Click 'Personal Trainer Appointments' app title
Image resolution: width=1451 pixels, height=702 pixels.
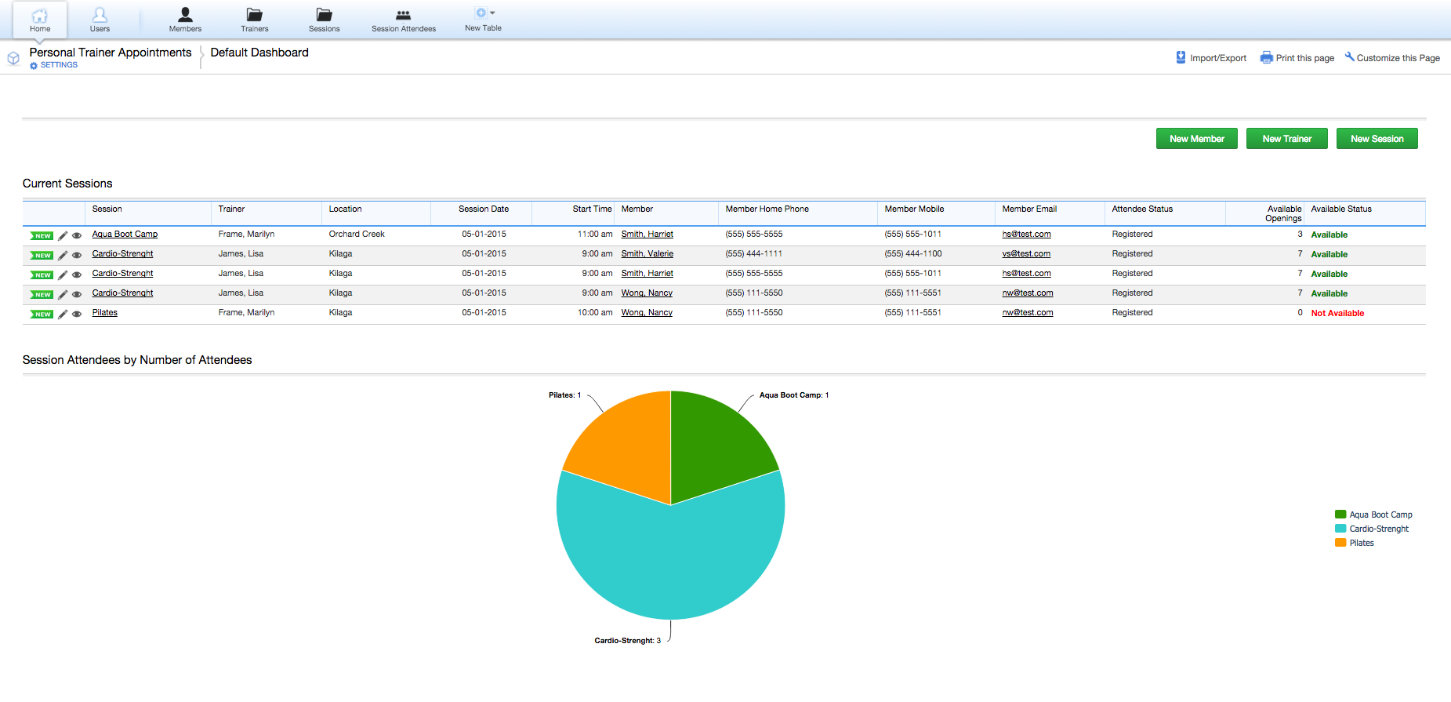[x=111, y=53]
